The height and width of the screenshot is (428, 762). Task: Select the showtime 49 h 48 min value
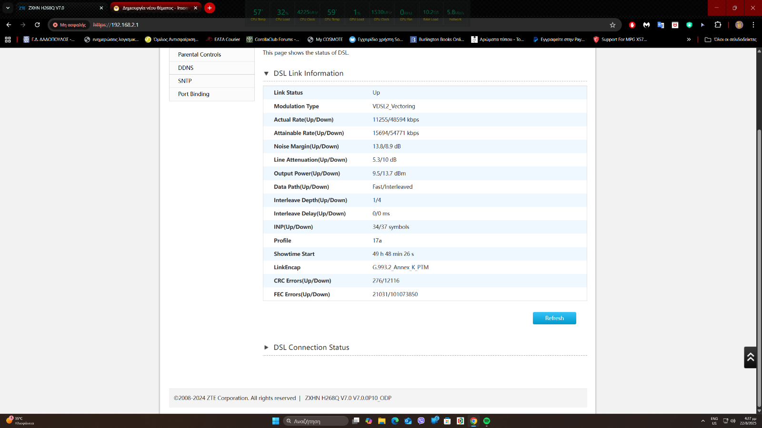(393, 254)
